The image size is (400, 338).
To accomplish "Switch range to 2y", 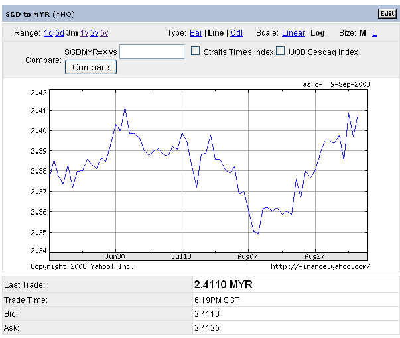I will tap(94, 33).
